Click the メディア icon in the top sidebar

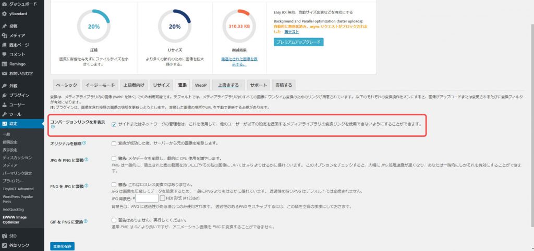5,35
